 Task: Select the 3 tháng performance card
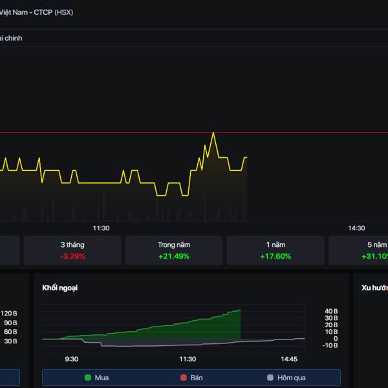click(72, 250)
